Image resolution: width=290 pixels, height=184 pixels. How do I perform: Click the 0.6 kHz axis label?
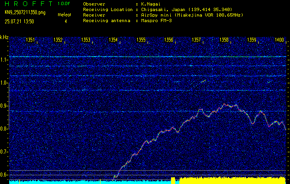coord(4,175)
